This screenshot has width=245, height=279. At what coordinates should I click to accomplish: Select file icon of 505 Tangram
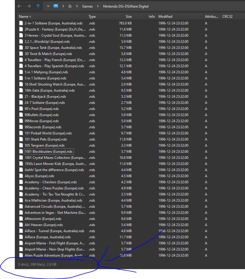tap(21, 145)
